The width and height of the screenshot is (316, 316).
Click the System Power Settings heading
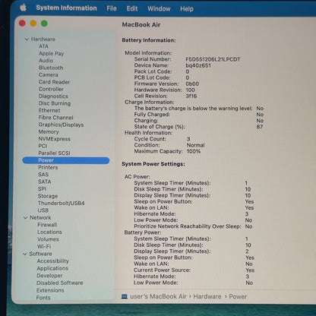[x=153, y=164]
